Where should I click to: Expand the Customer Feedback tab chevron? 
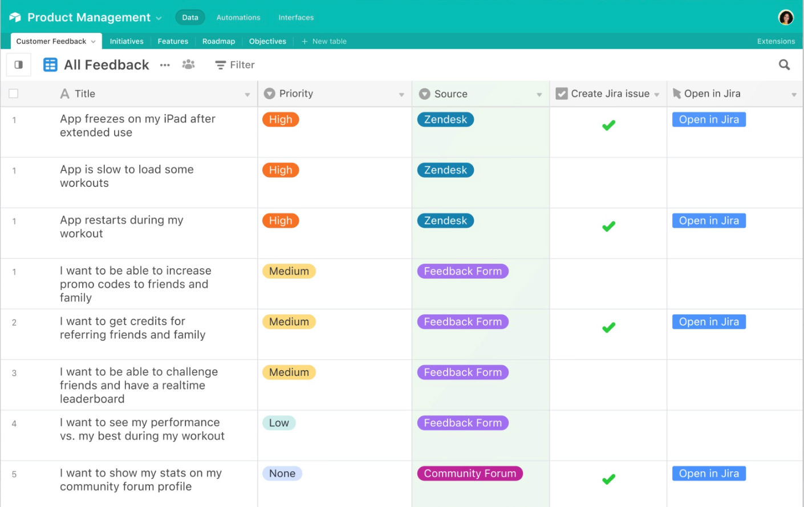pos(93,41)
